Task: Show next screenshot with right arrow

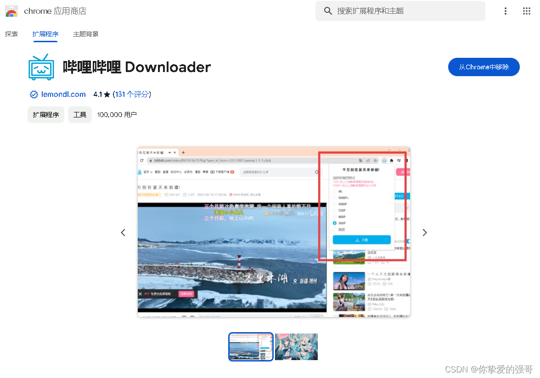Action: (425, 233)
